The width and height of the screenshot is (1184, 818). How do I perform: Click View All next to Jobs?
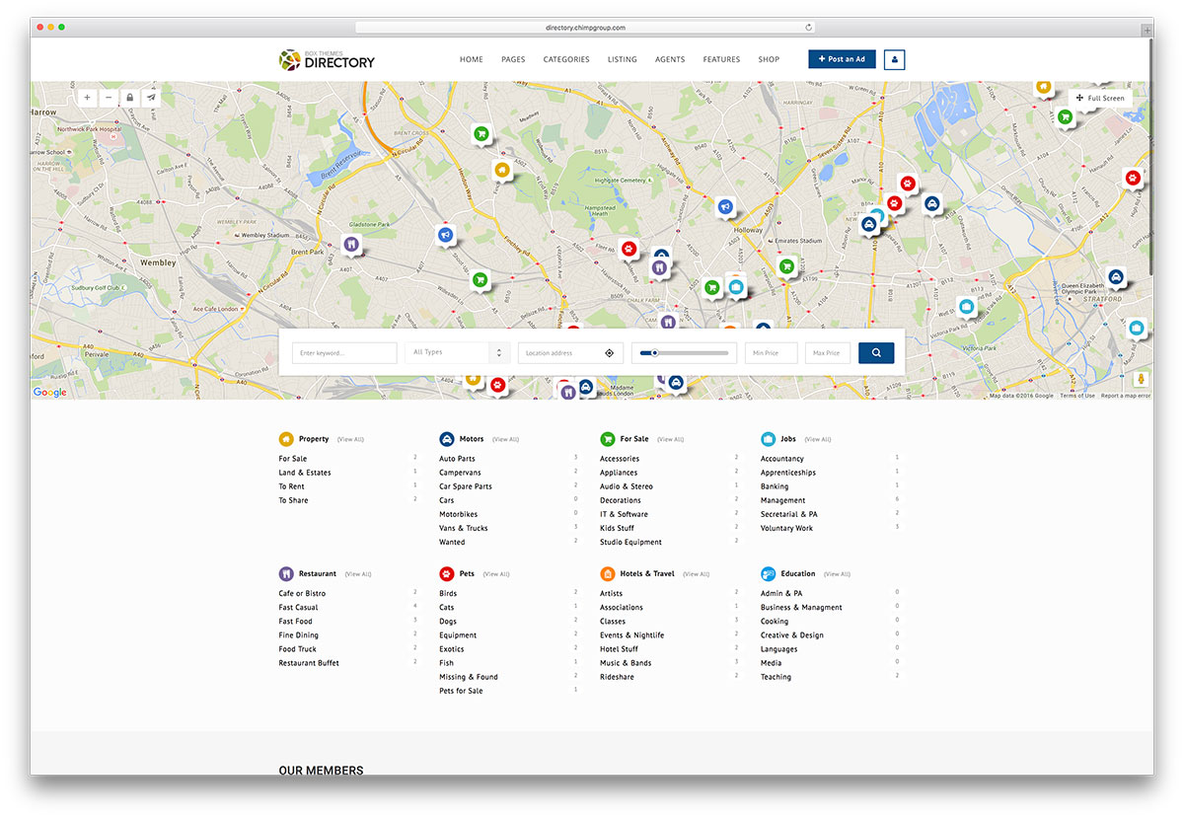818,439
